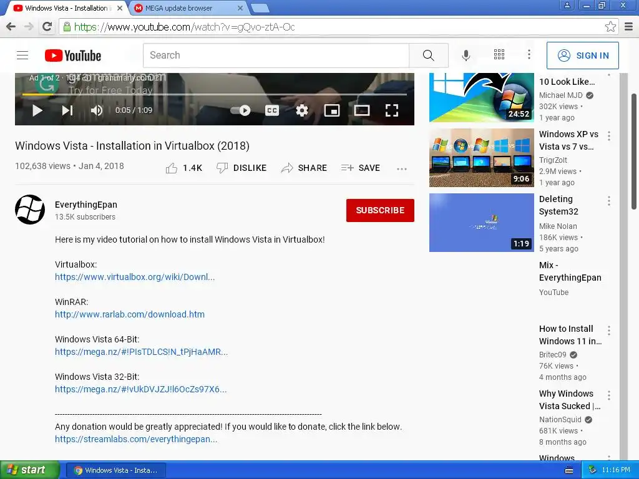
Task: Close the MEGA update browser tab
Action: coord(240,7)
